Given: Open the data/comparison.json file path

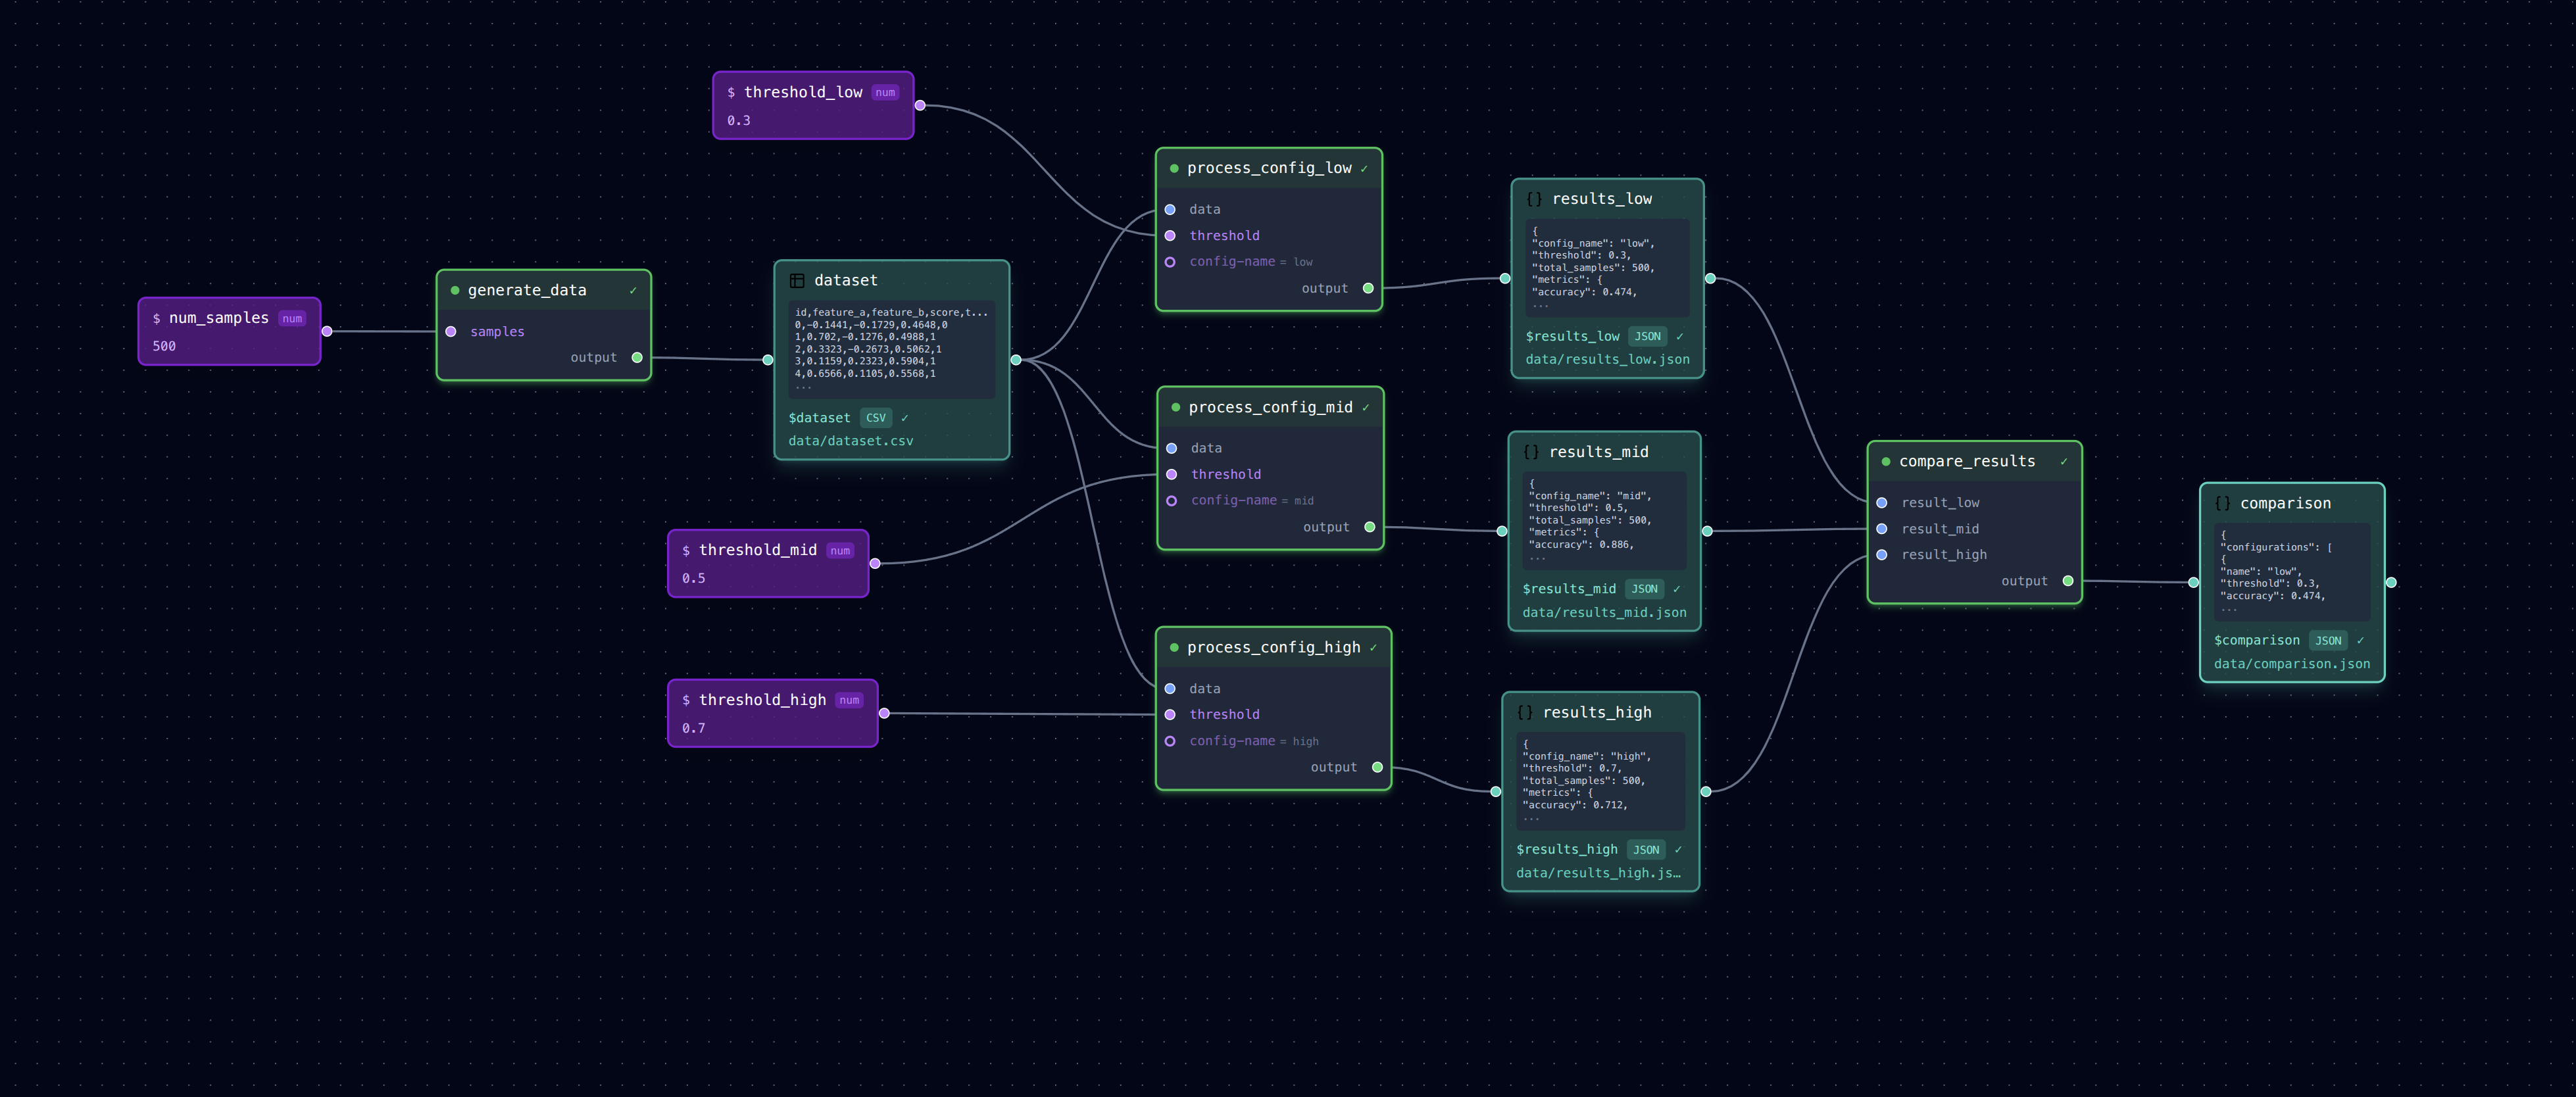Looking at the screenshot, I should [x=2291, y=664].
